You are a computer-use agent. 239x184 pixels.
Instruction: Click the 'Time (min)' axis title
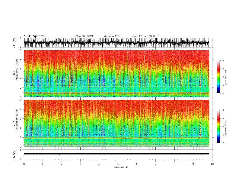coord(121,167)
